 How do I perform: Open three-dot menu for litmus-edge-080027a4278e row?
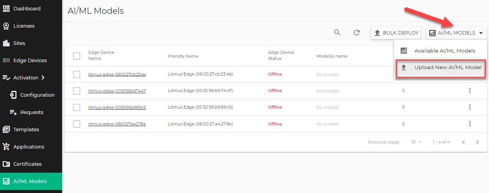click(x=469, y=124)
